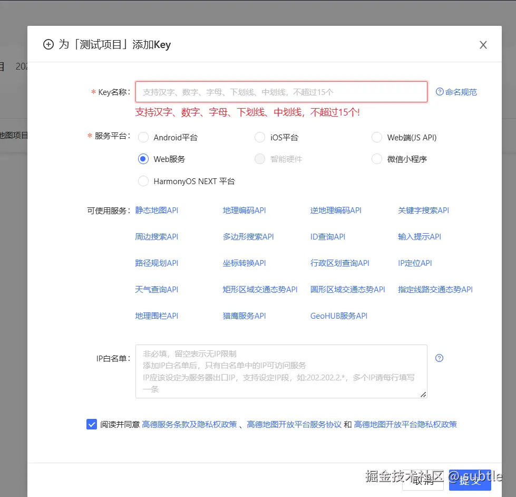Click the 可使用服务 label
Screen dimensions: 516x497
click(109, 211)
